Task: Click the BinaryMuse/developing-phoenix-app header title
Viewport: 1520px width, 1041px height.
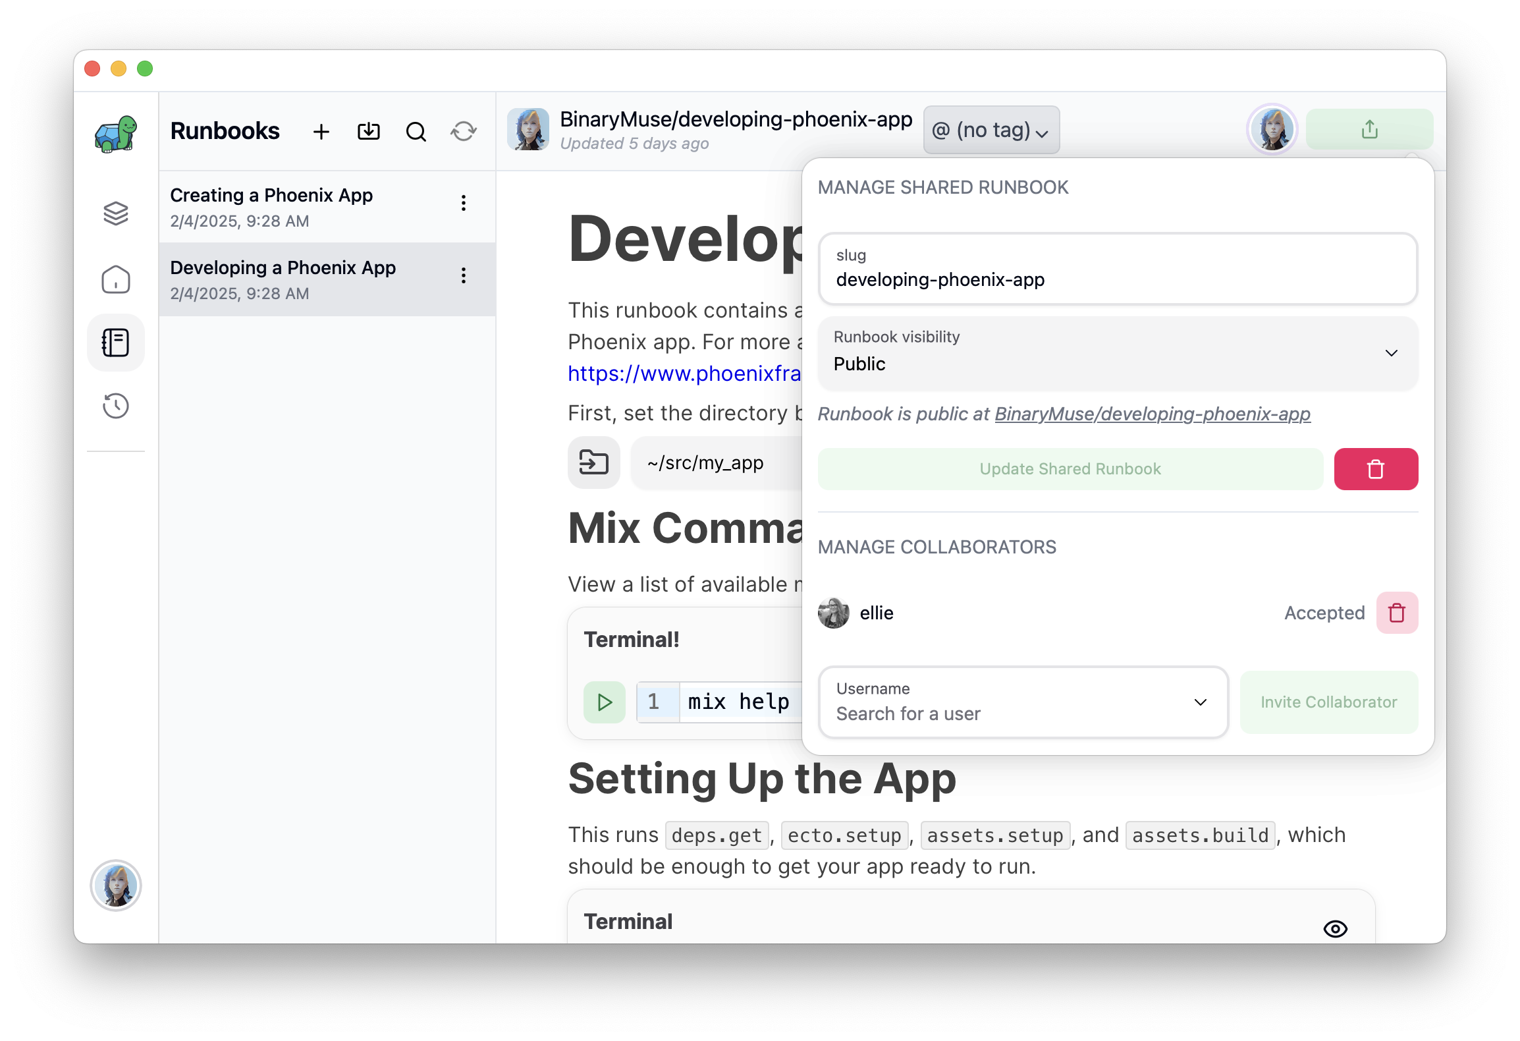Action: [736, 119]
